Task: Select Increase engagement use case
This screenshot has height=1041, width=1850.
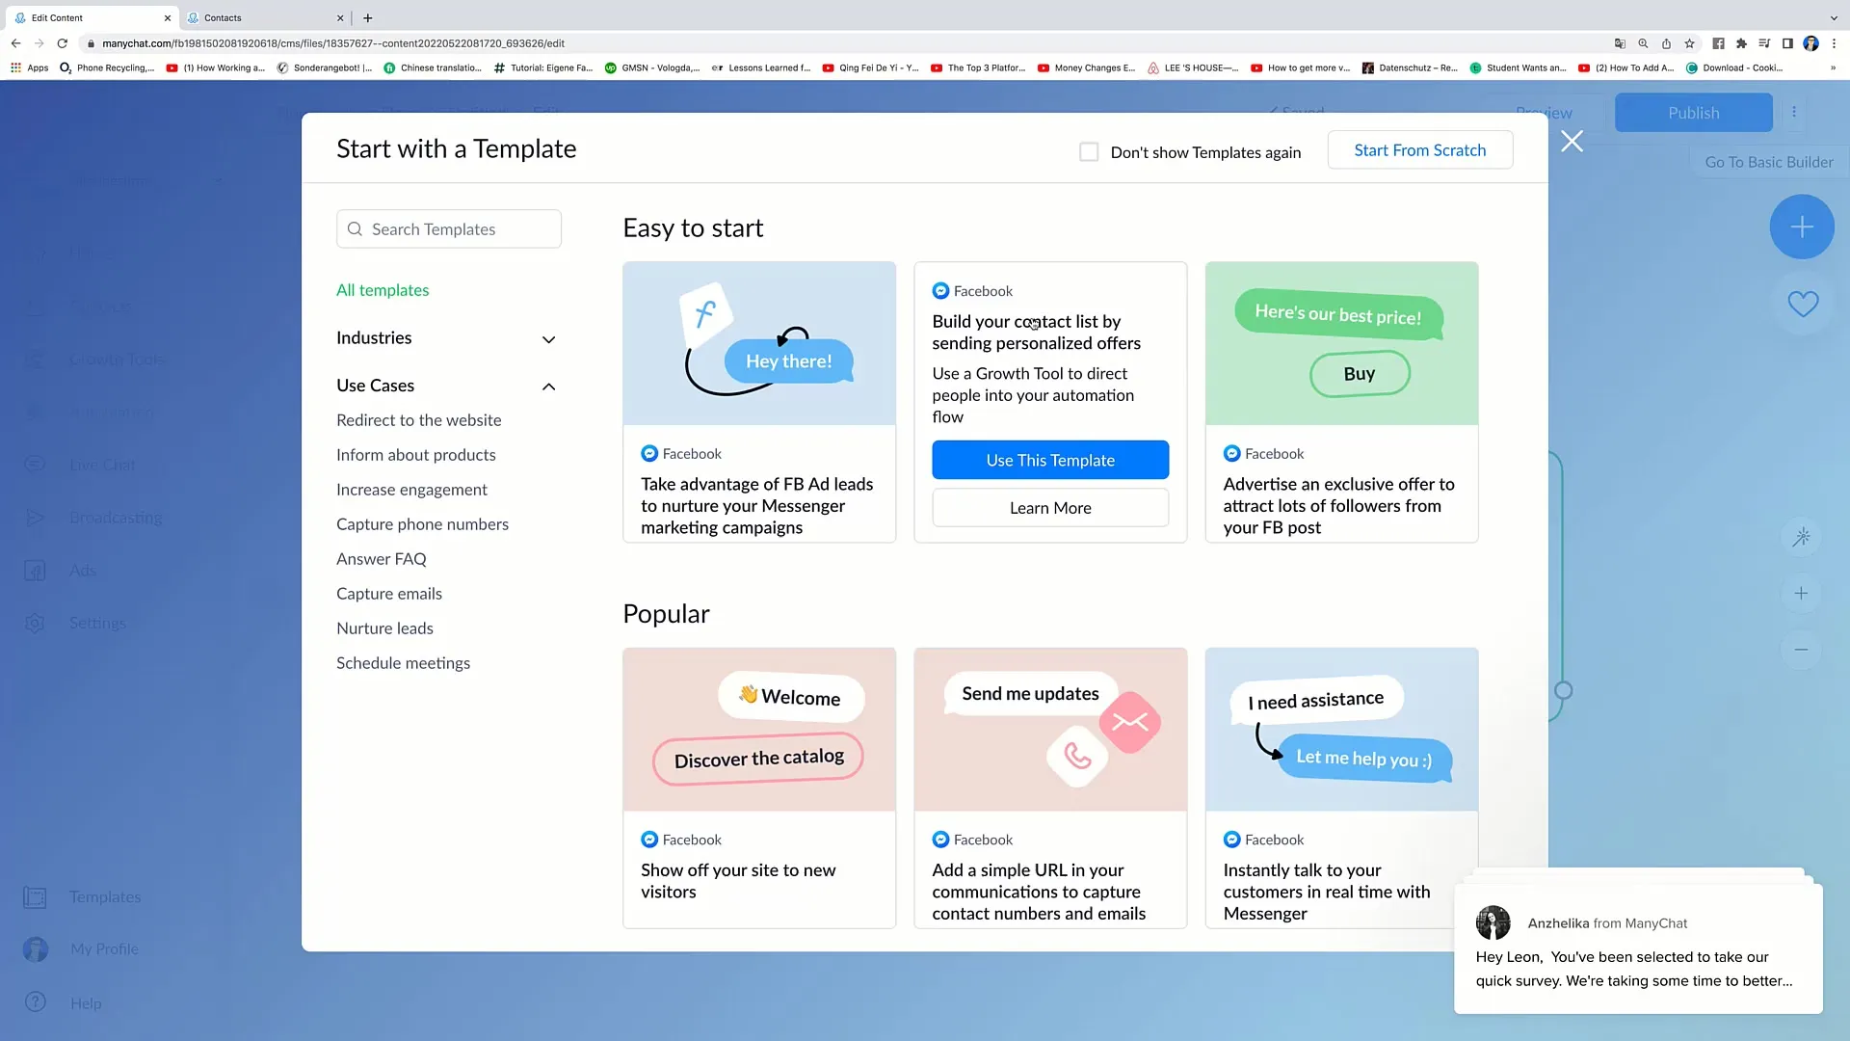Action: click(411, 490)
